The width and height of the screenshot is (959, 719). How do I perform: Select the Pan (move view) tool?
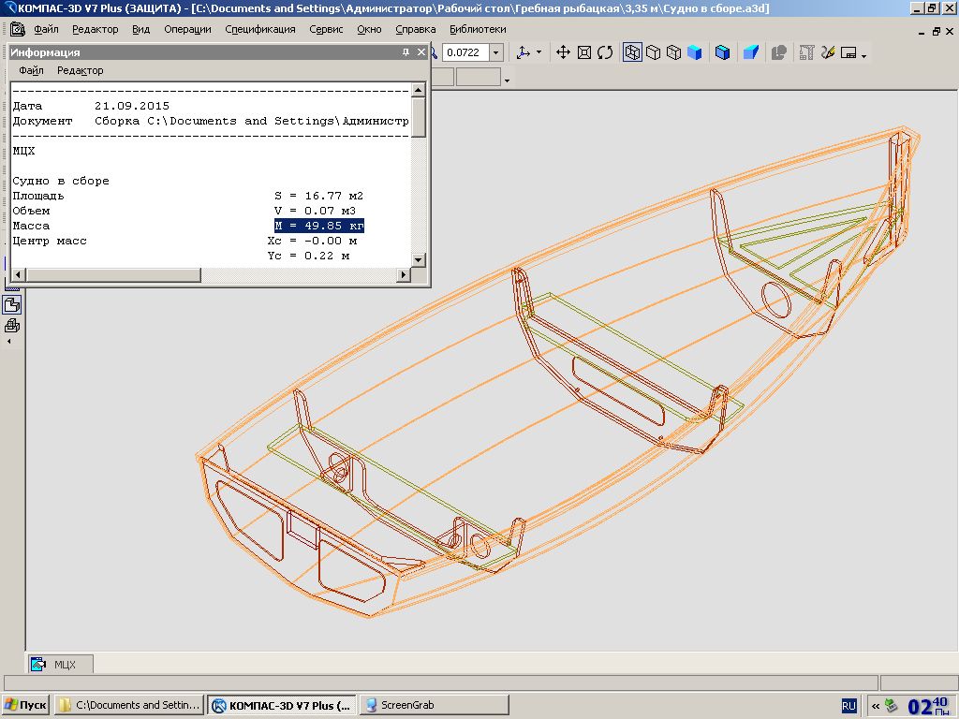pyautogui.click(x=563, y=52)
